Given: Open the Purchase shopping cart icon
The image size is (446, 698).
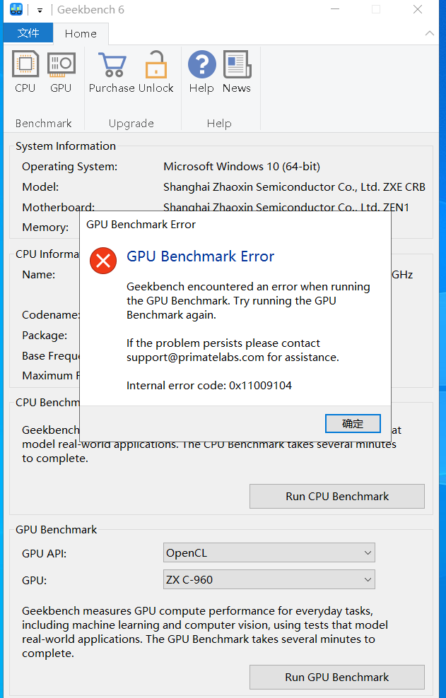Looking at the screenshot, I should point(112,66).
